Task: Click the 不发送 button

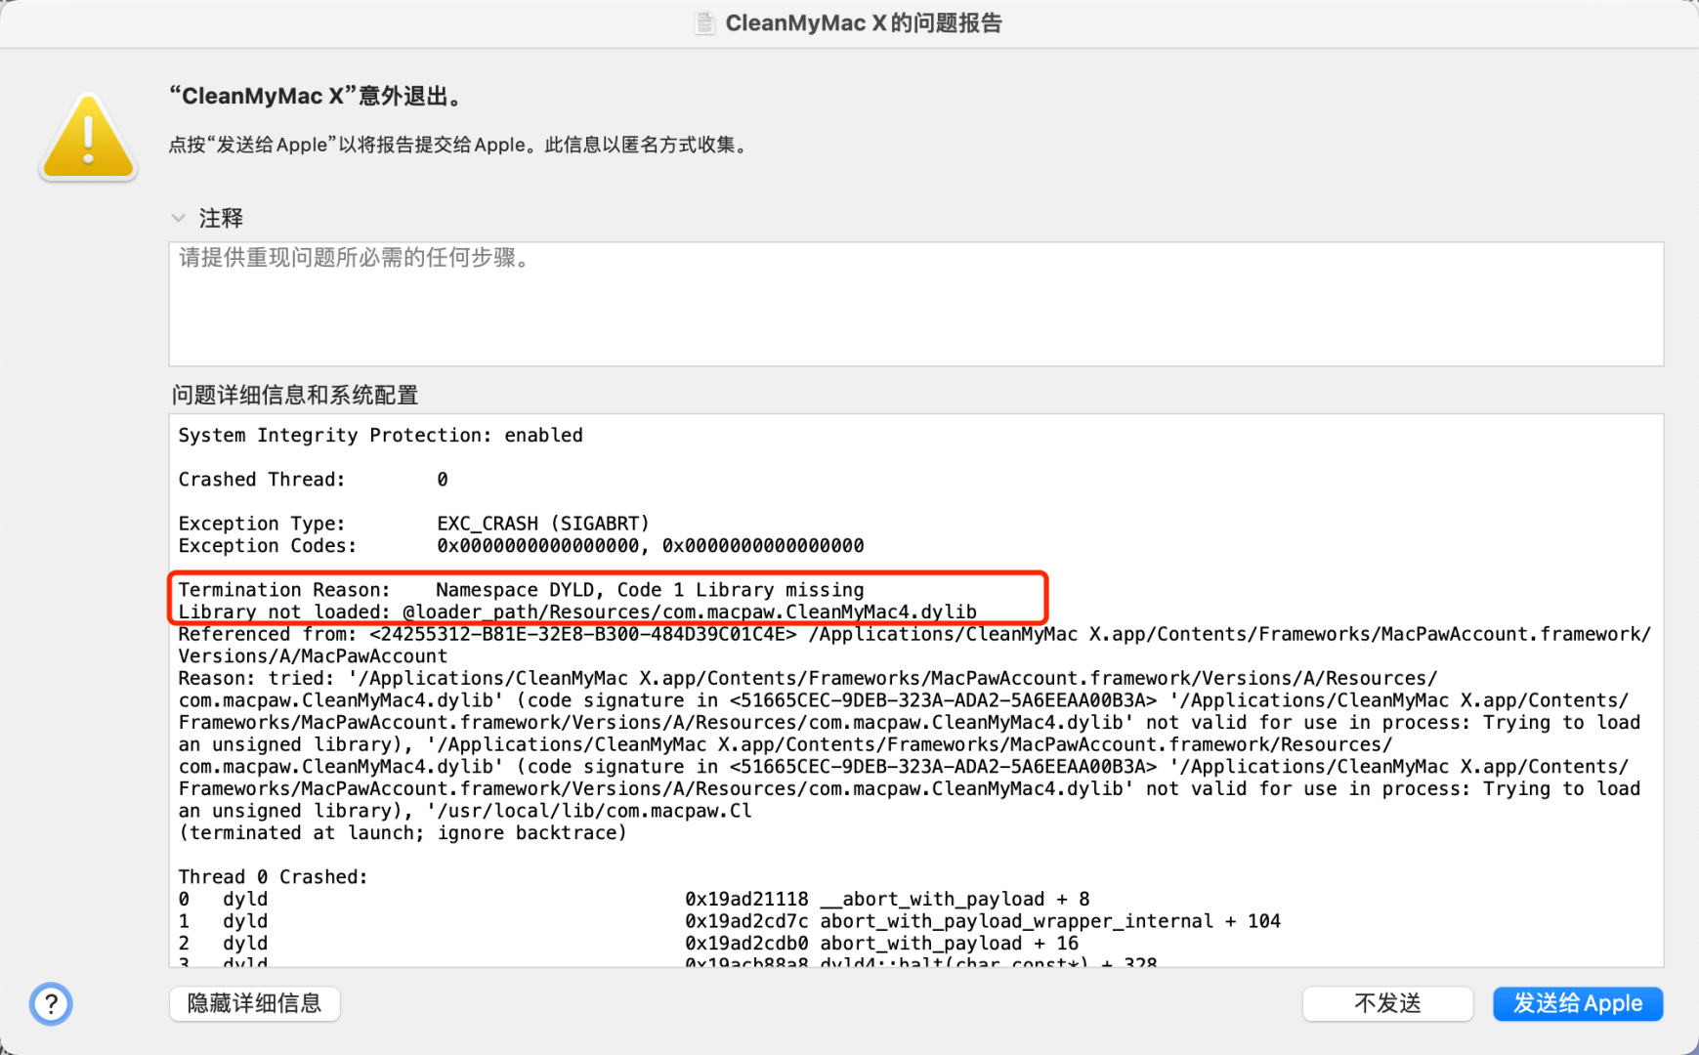Action: 1386,1003
